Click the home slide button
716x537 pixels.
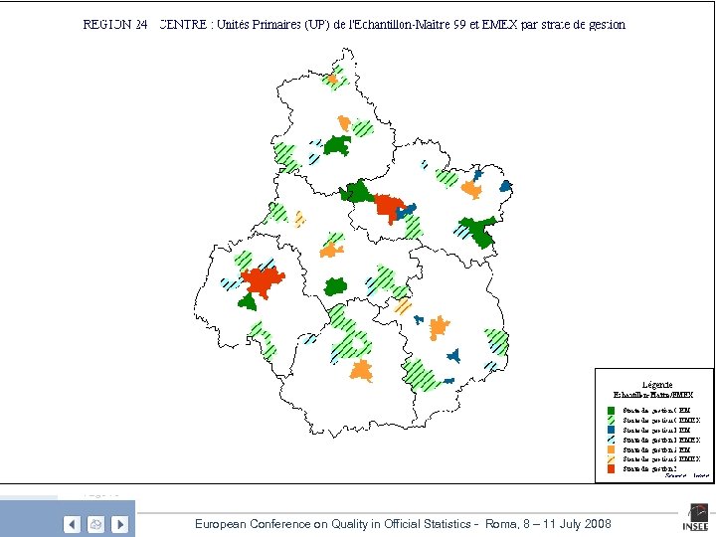95,524
